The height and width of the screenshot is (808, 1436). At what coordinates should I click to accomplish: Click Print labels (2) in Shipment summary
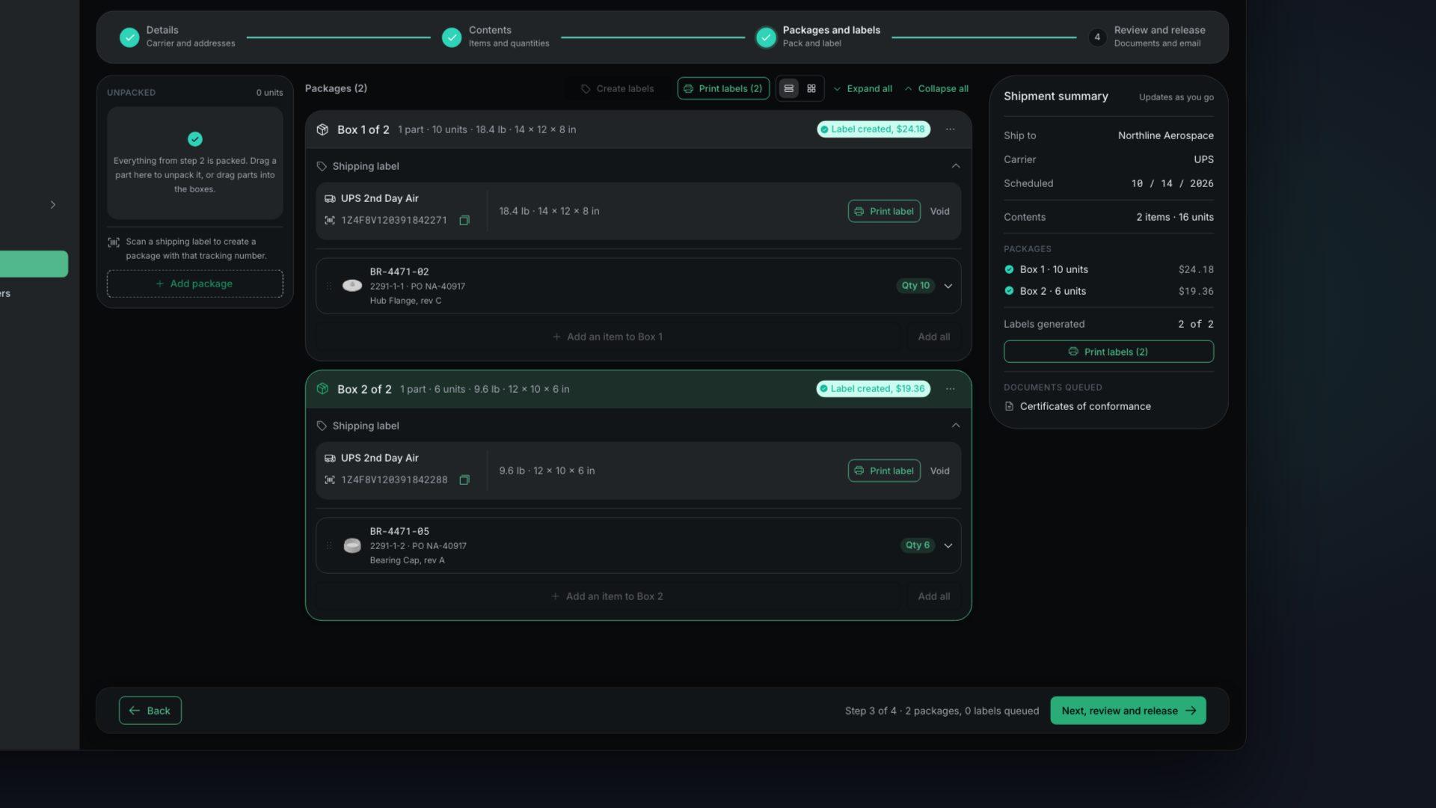point(1108,352)
